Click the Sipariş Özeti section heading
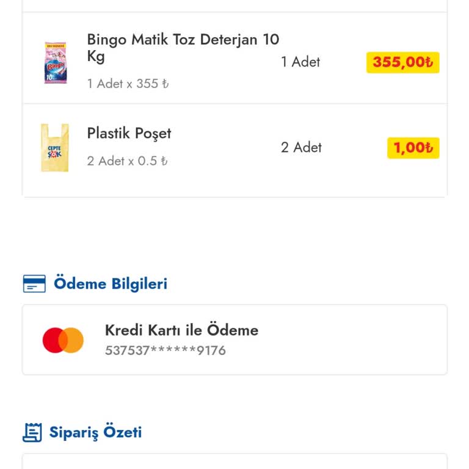Image resolution: width=469 pixels, height=469 pixels. 95,432
